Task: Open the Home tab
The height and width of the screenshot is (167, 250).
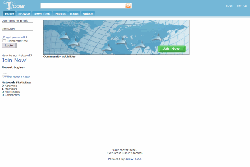Action: tap(9, 14)
